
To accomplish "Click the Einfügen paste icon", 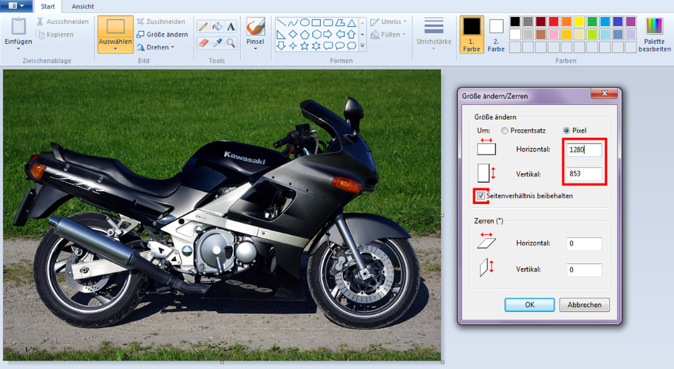I will pos(18,28).
